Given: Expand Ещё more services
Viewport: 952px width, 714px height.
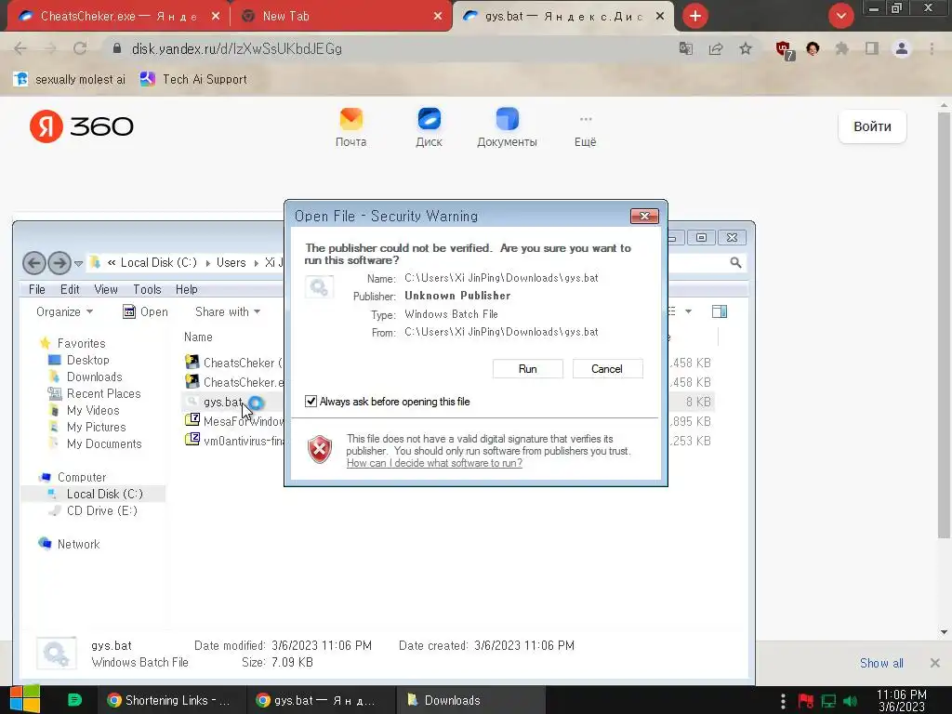Looking at the screenshot, I should click(x=586, y=130).
